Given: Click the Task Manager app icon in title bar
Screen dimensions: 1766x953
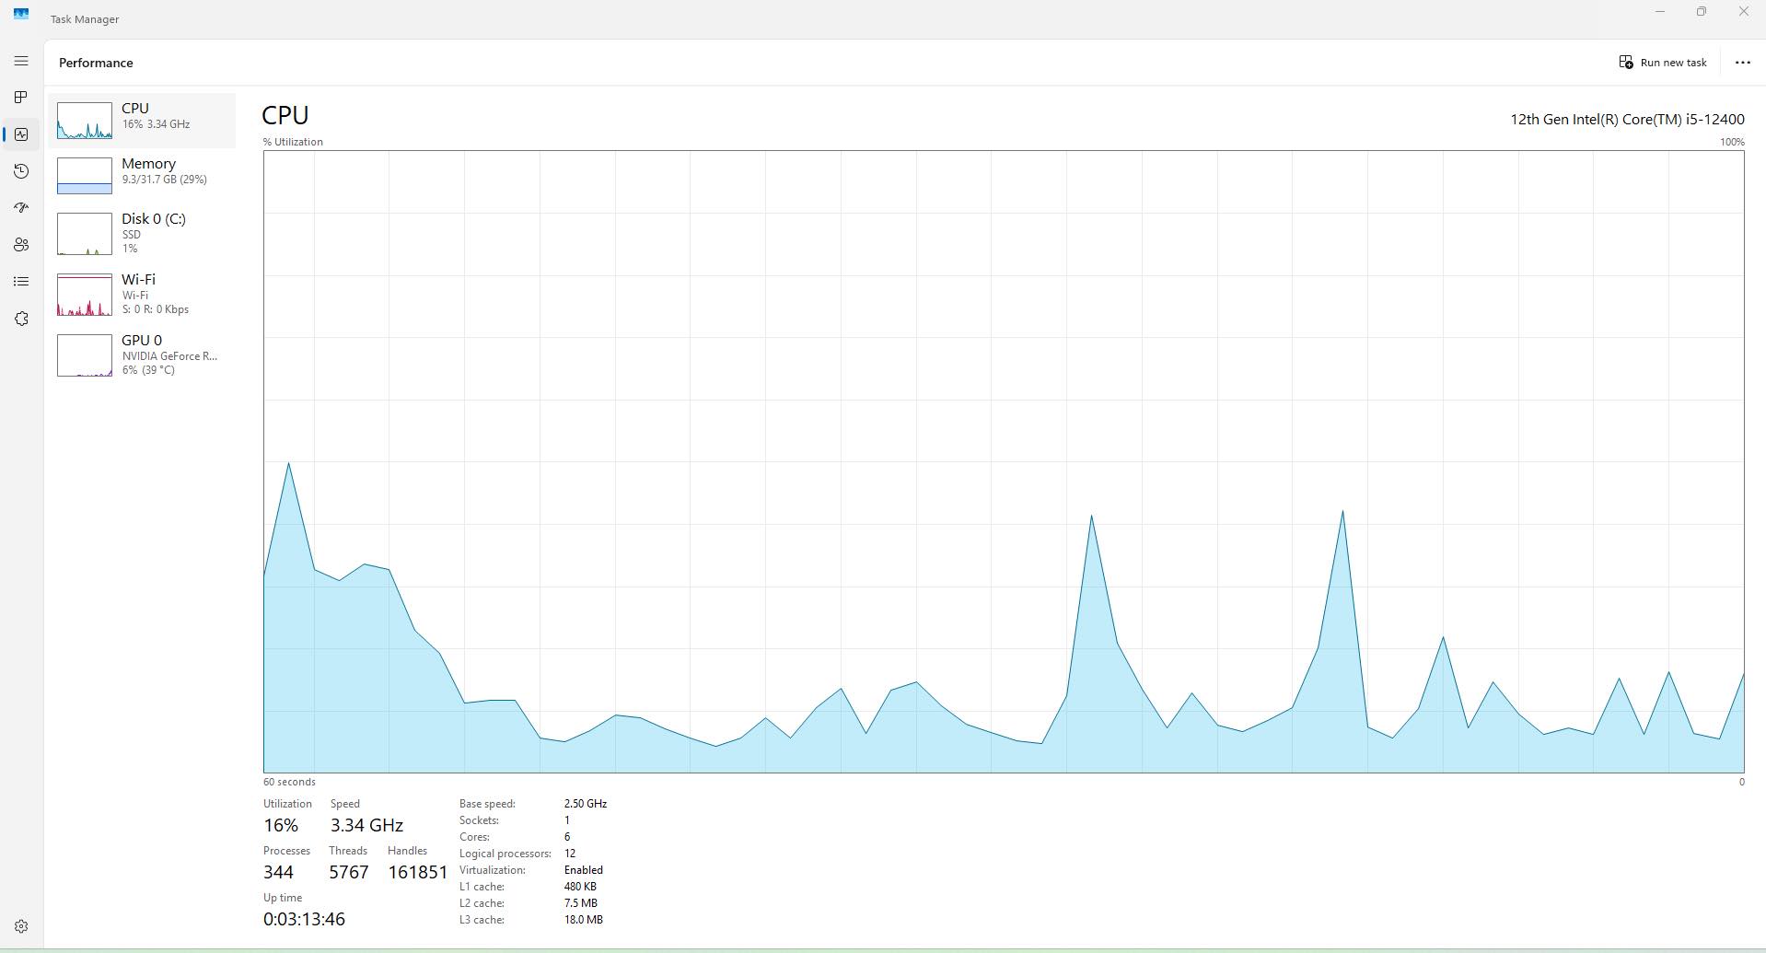Looking at the screenshot, I should pos(21,14).
